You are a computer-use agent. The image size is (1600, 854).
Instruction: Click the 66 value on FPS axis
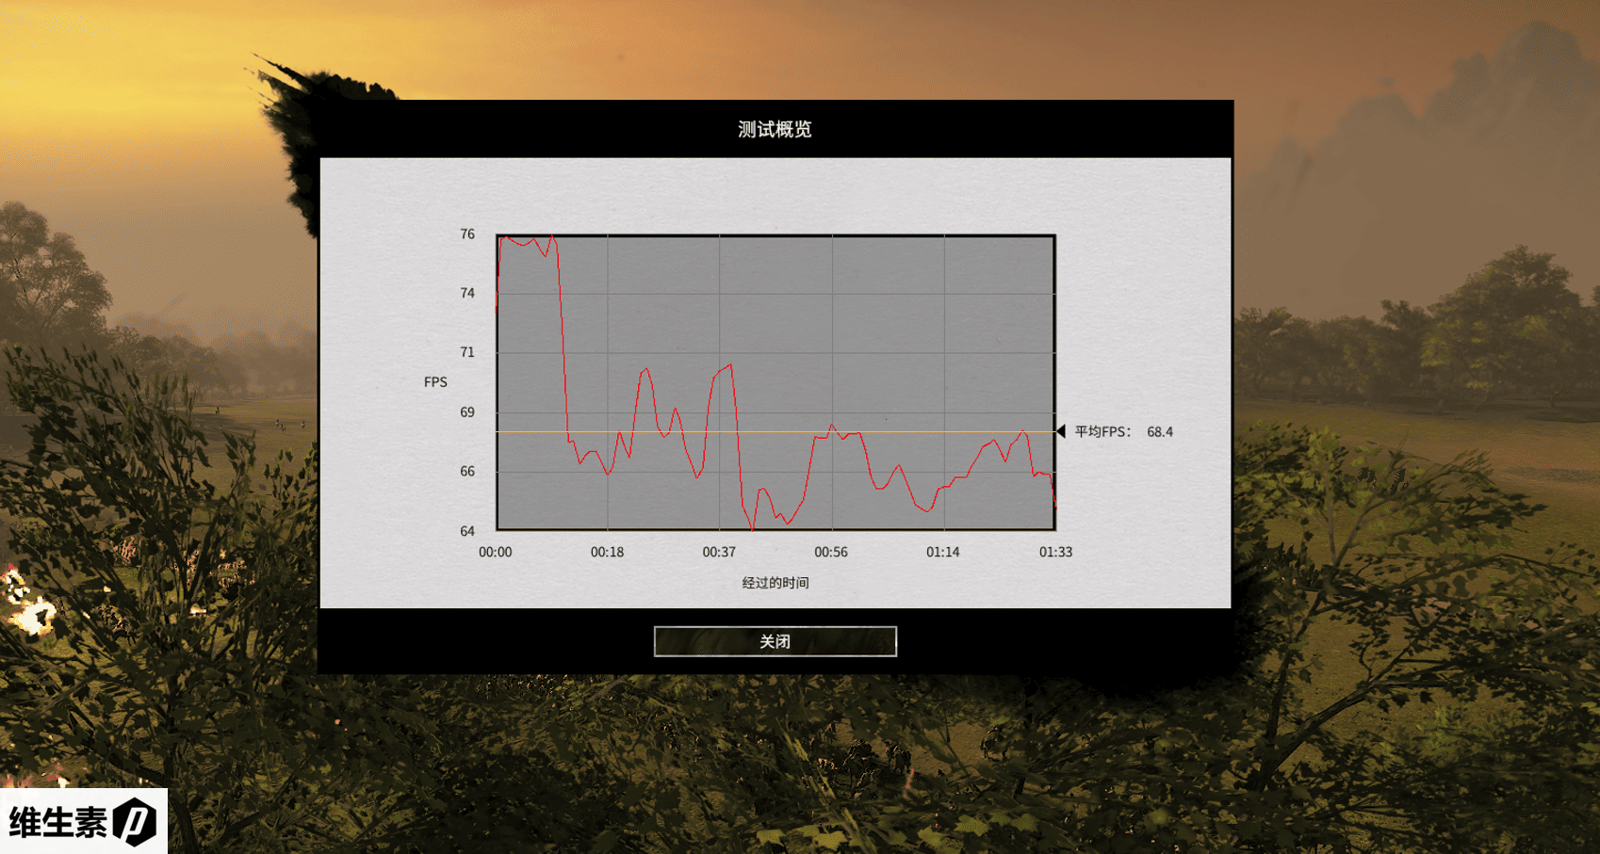pos(467,472)
